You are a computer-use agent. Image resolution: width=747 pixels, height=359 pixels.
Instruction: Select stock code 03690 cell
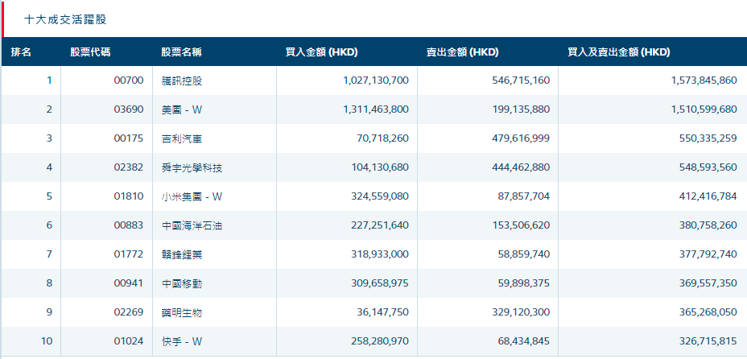tap(129, 109)
